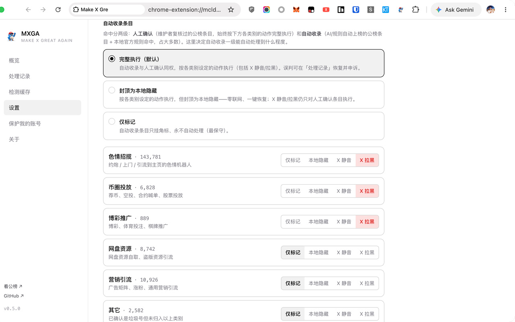Set 网盘资源 to 本地隐藏

[318, 252]
